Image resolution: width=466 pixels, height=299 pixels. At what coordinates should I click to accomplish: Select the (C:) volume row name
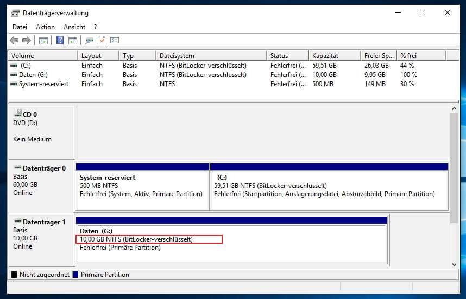pos(26,66)
